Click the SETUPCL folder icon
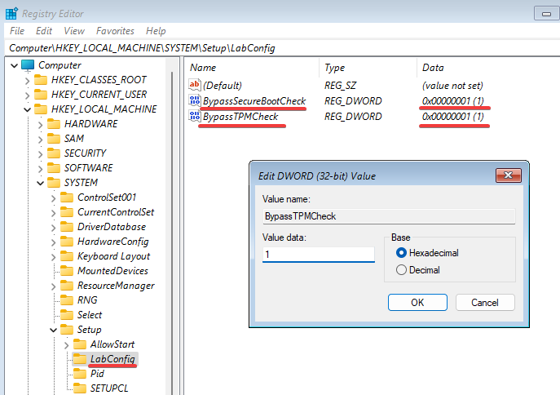This screenshot has width=560, height=395. tap(79, 388)
